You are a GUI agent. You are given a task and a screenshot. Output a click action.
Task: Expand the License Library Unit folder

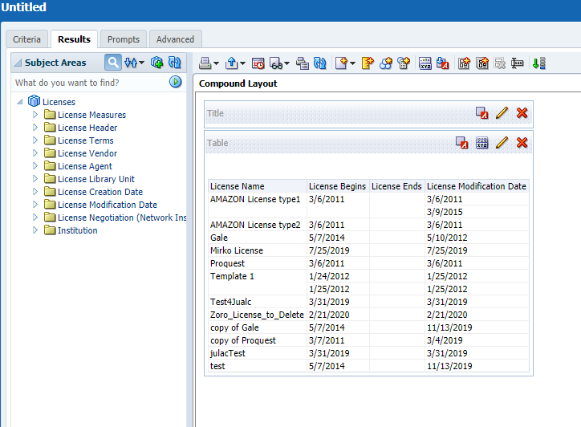(35, 179)
